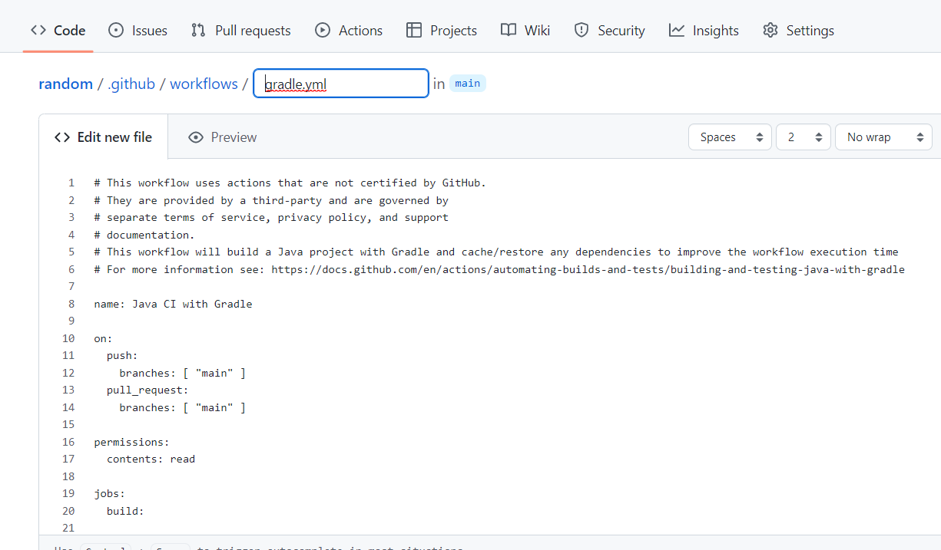Click the Pull requests branch icon

tap(198, 31)
